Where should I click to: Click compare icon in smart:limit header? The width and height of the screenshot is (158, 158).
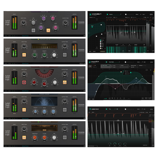coord(151,109)
